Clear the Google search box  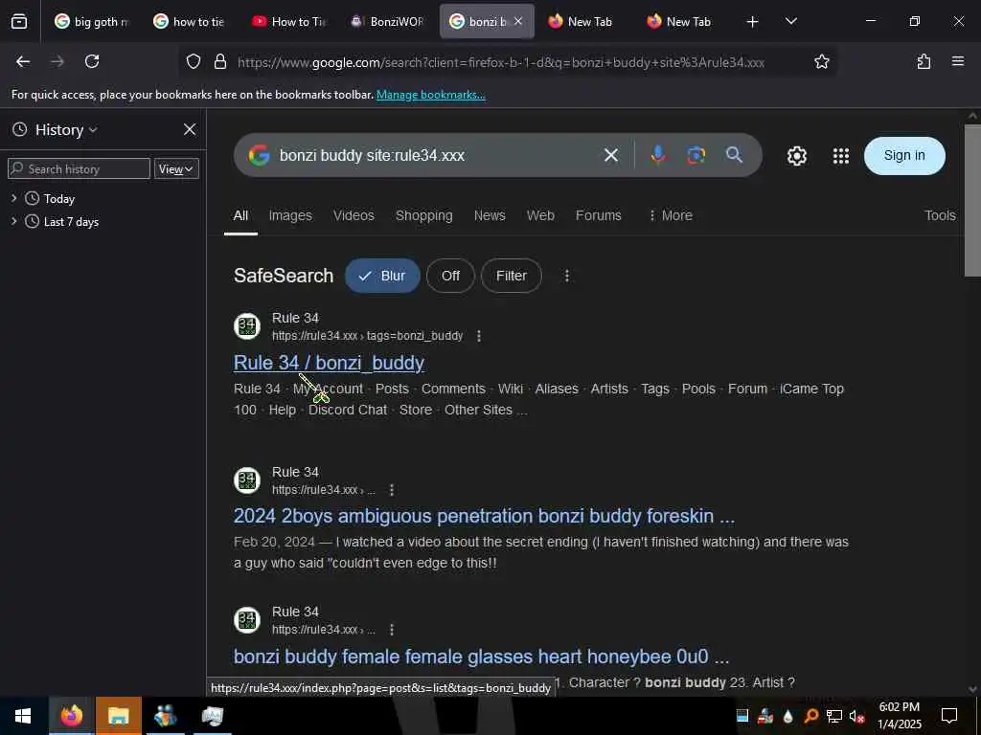coord(610,155)
